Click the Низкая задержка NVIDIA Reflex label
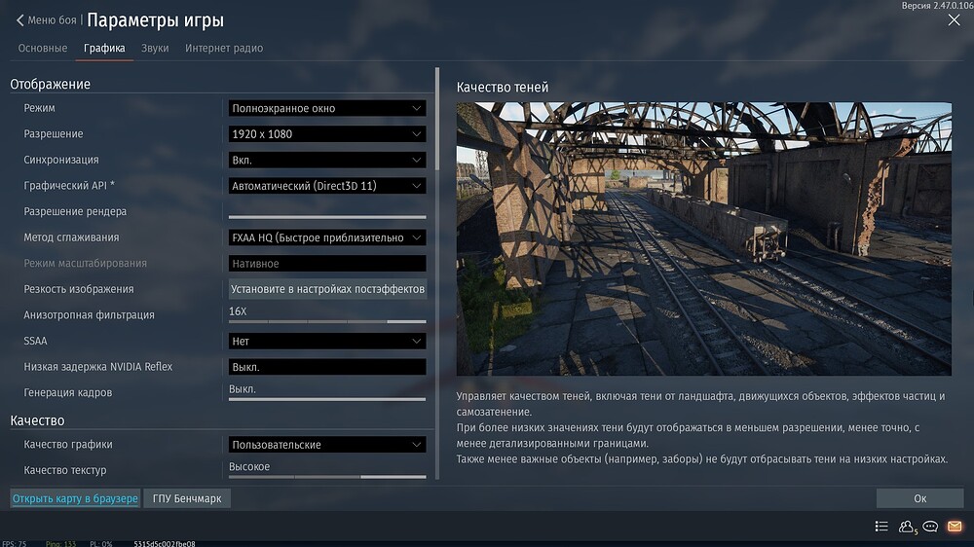Screen dimensions: 974x547 [x=98, y=367]
